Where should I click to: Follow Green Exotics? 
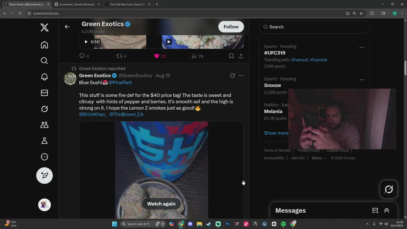[231, 27]
